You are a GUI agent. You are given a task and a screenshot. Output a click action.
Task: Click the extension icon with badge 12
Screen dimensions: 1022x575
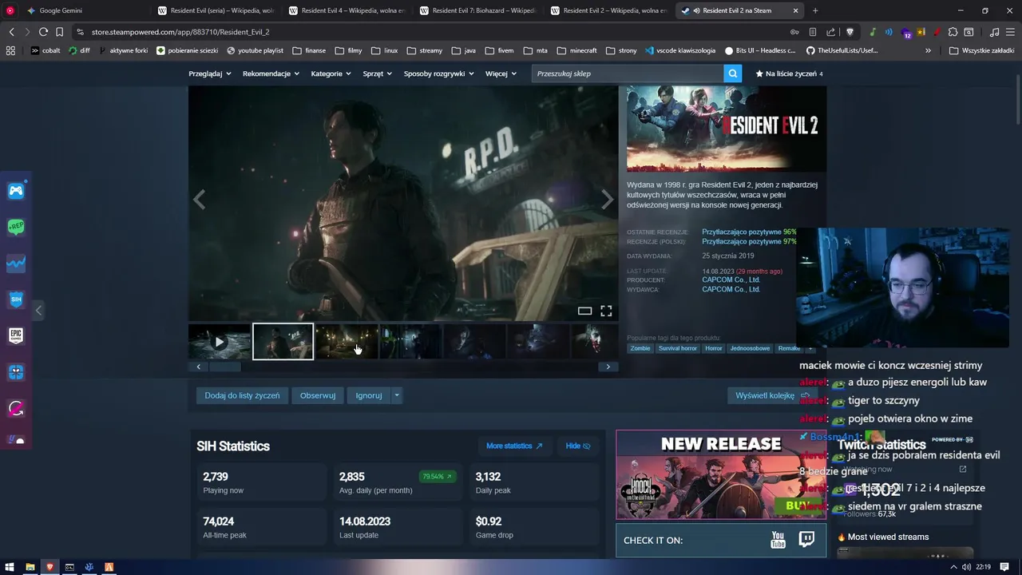906,33
